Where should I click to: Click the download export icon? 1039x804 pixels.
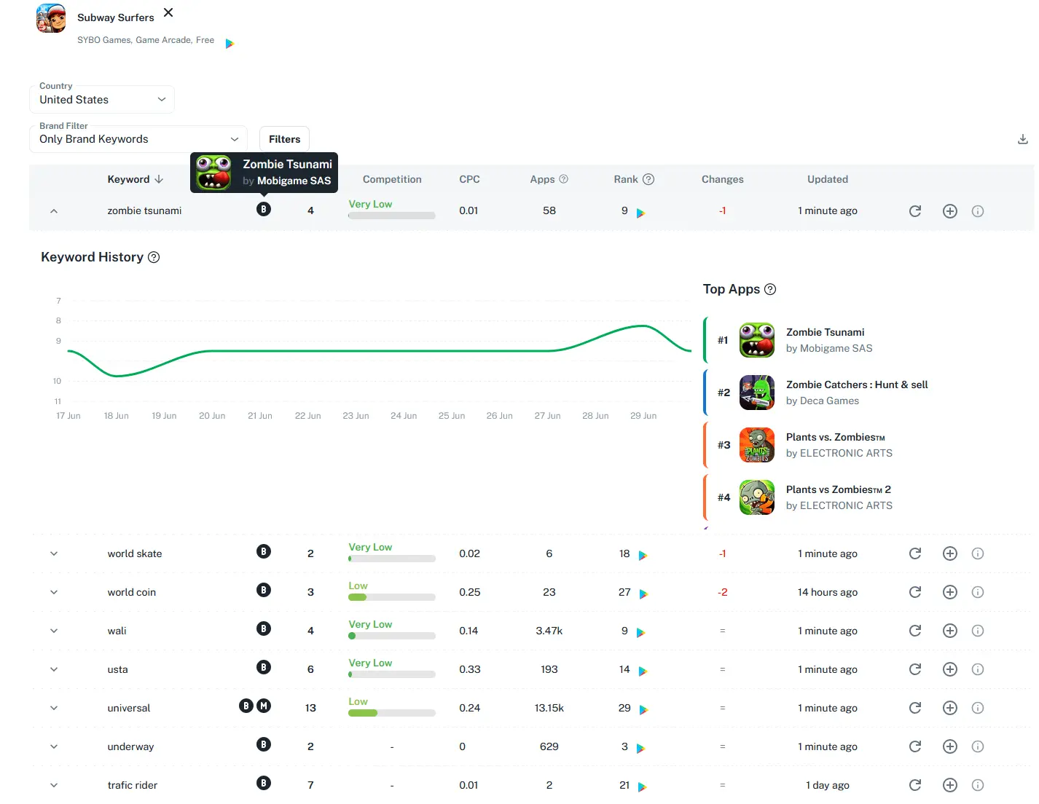(x=1022, y=139)
